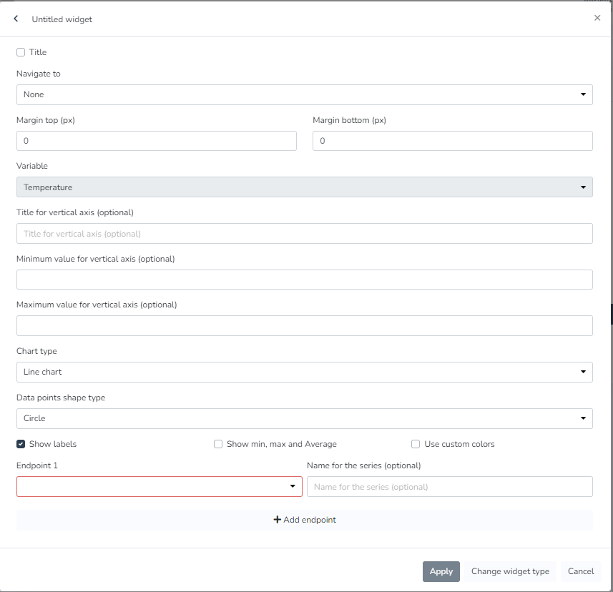Screen dimensions: 613x592
Task: Click the Title for vertical axis field
Action: coord(304,234)
